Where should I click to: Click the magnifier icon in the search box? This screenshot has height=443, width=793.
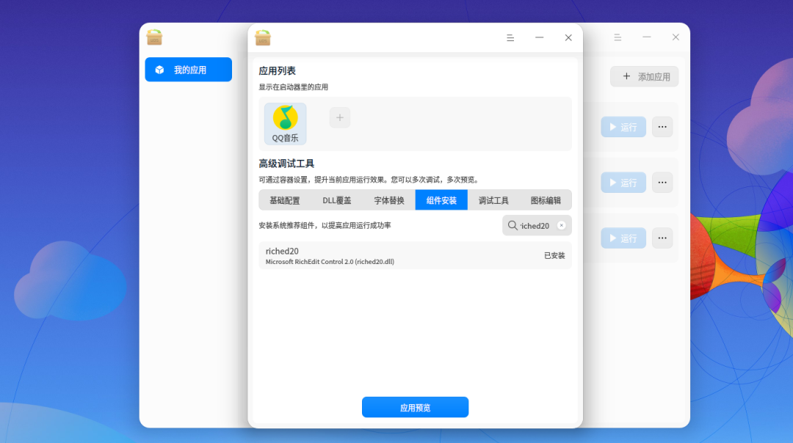coord(514,225)
